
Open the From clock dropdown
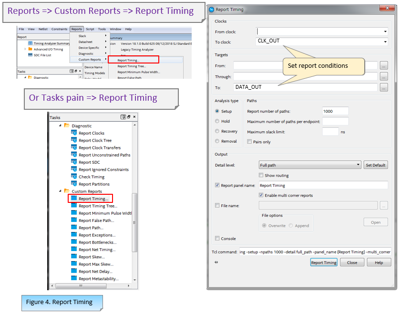click(x=385, y=32)
